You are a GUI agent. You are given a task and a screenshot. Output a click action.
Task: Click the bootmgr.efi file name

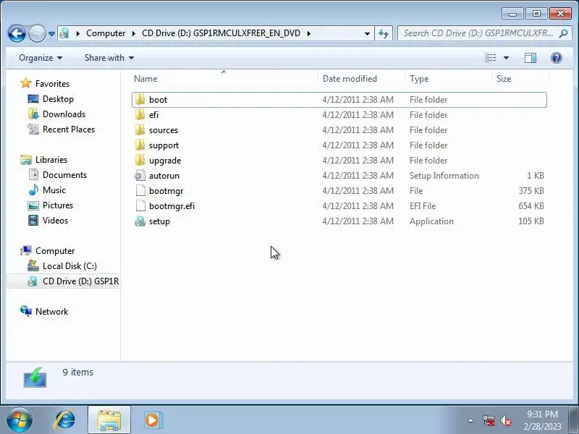[172, 206]
